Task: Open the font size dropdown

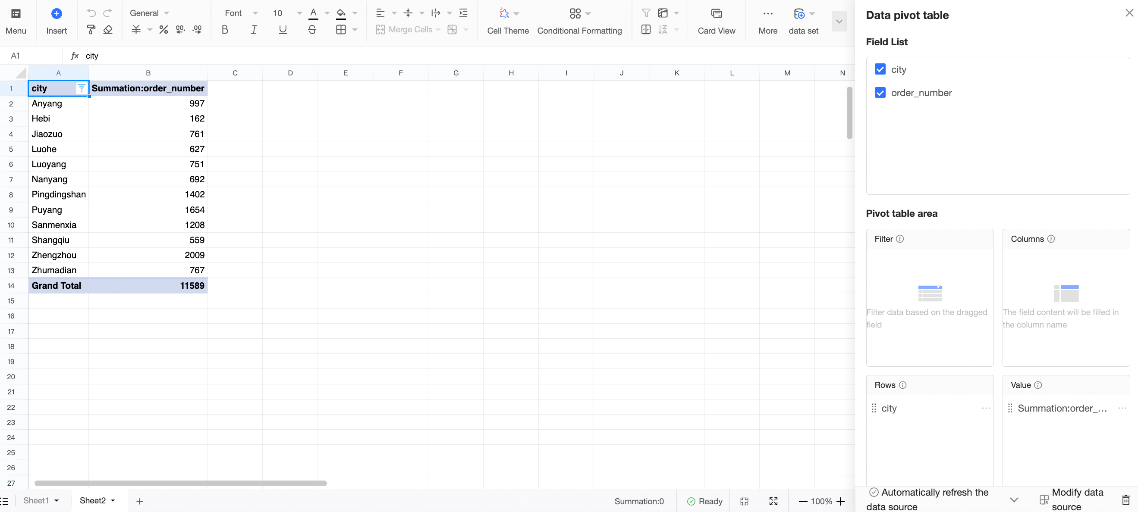Action: click(299, 13)
